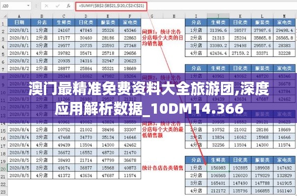Select column L header

[x=261, y=16]
